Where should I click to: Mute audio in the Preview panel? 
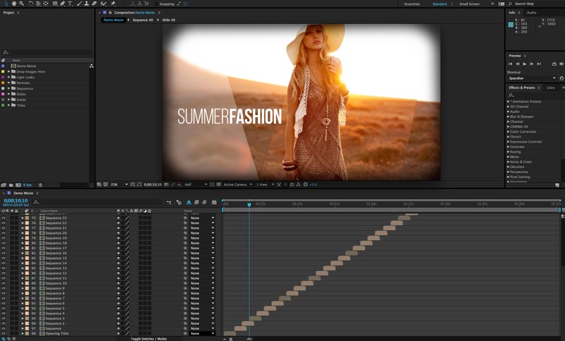[x=561, y=64]
